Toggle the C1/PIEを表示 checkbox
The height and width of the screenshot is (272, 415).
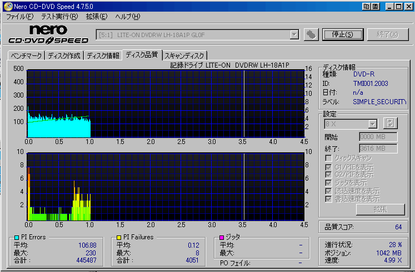328,167
